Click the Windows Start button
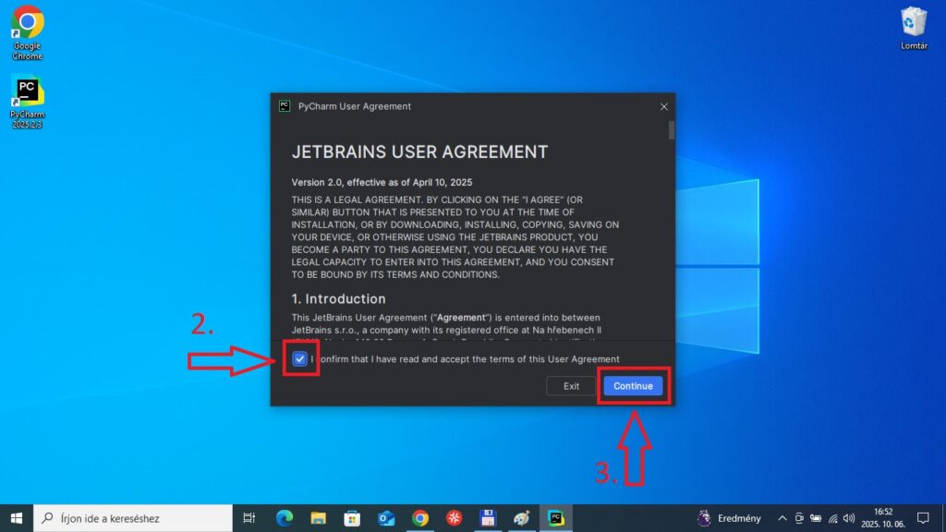 17,518
